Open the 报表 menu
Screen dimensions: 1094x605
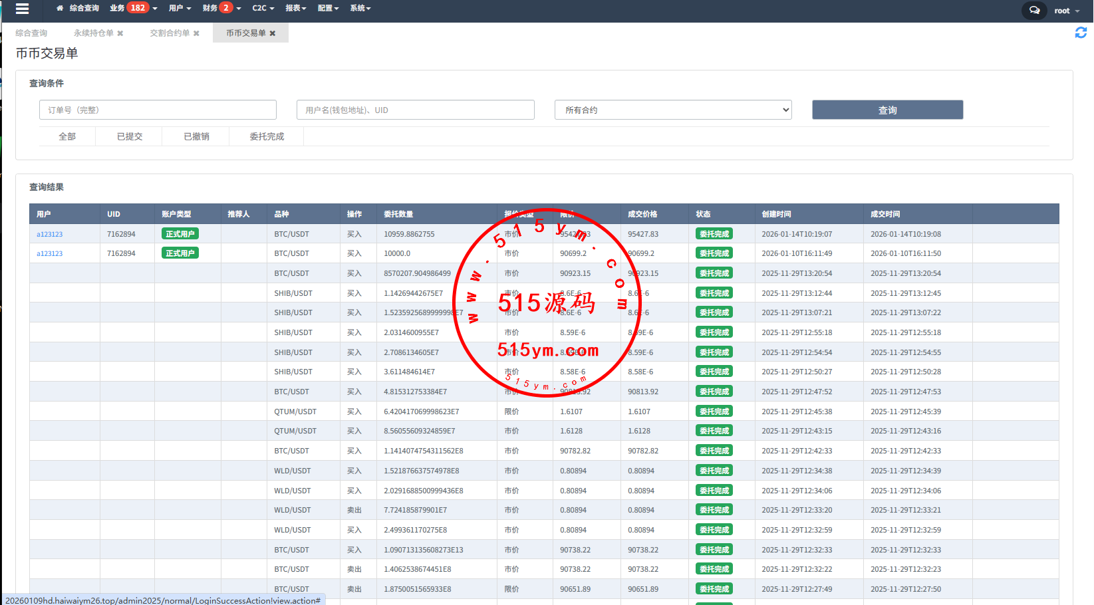click(x=295, y=8)
